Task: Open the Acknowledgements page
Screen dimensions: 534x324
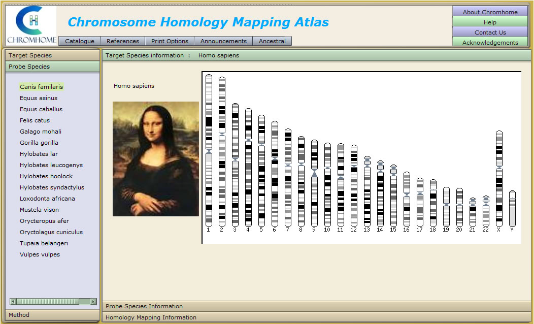Action: click(490, 42)
